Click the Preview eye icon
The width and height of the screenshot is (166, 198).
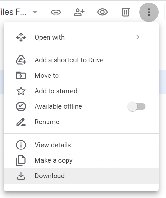point(102,12)
